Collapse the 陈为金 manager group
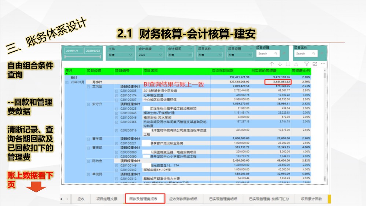The image size is (366, 206). pyautogui.click(x=88, y=161)
